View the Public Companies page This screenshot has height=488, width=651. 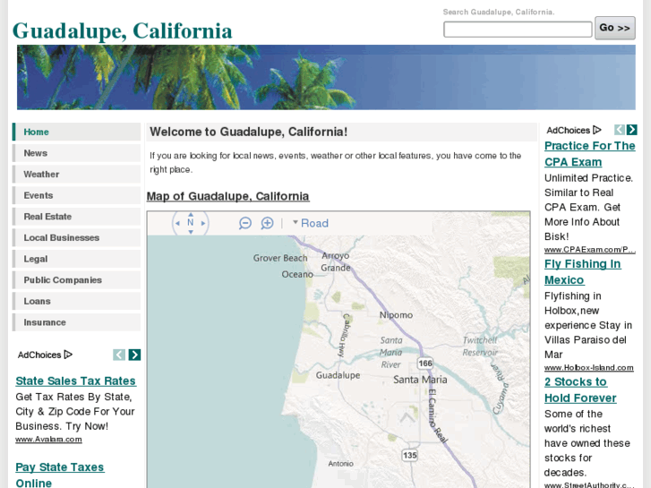click(x=76, y=280)
